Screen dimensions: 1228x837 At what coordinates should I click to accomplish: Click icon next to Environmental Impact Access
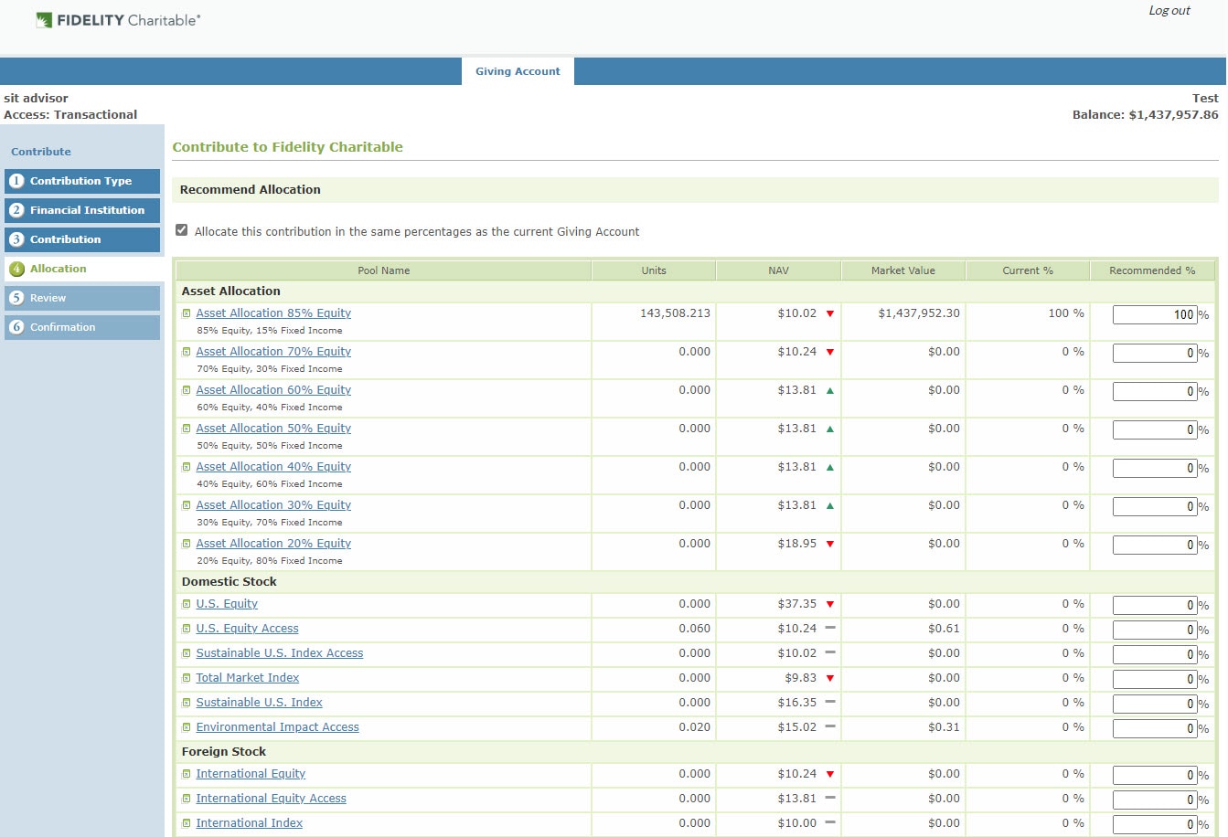(187, 727)
